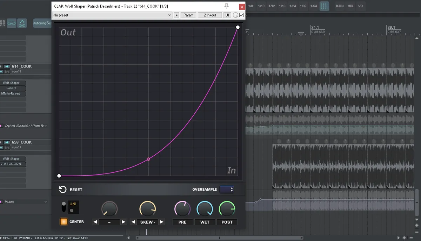Switch to VD view
This screenshot has height=241, width=421.
coord(360,6)
